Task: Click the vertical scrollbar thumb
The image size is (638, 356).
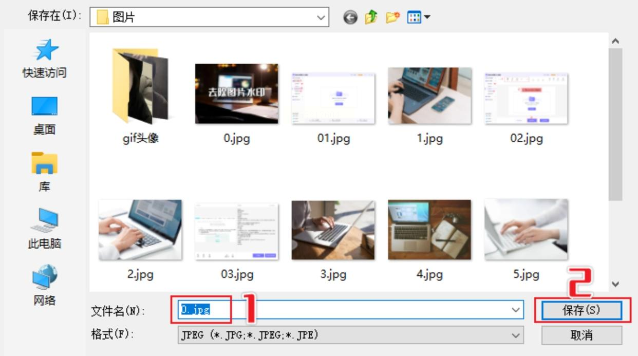Action: pos(616,124)
